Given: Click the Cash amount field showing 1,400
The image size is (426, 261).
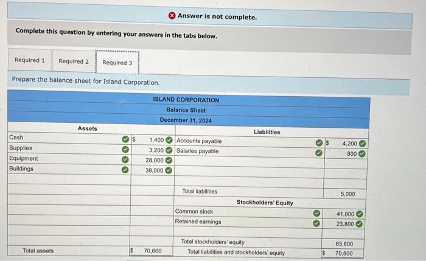Looking at the screenshot, I should 153,140.
